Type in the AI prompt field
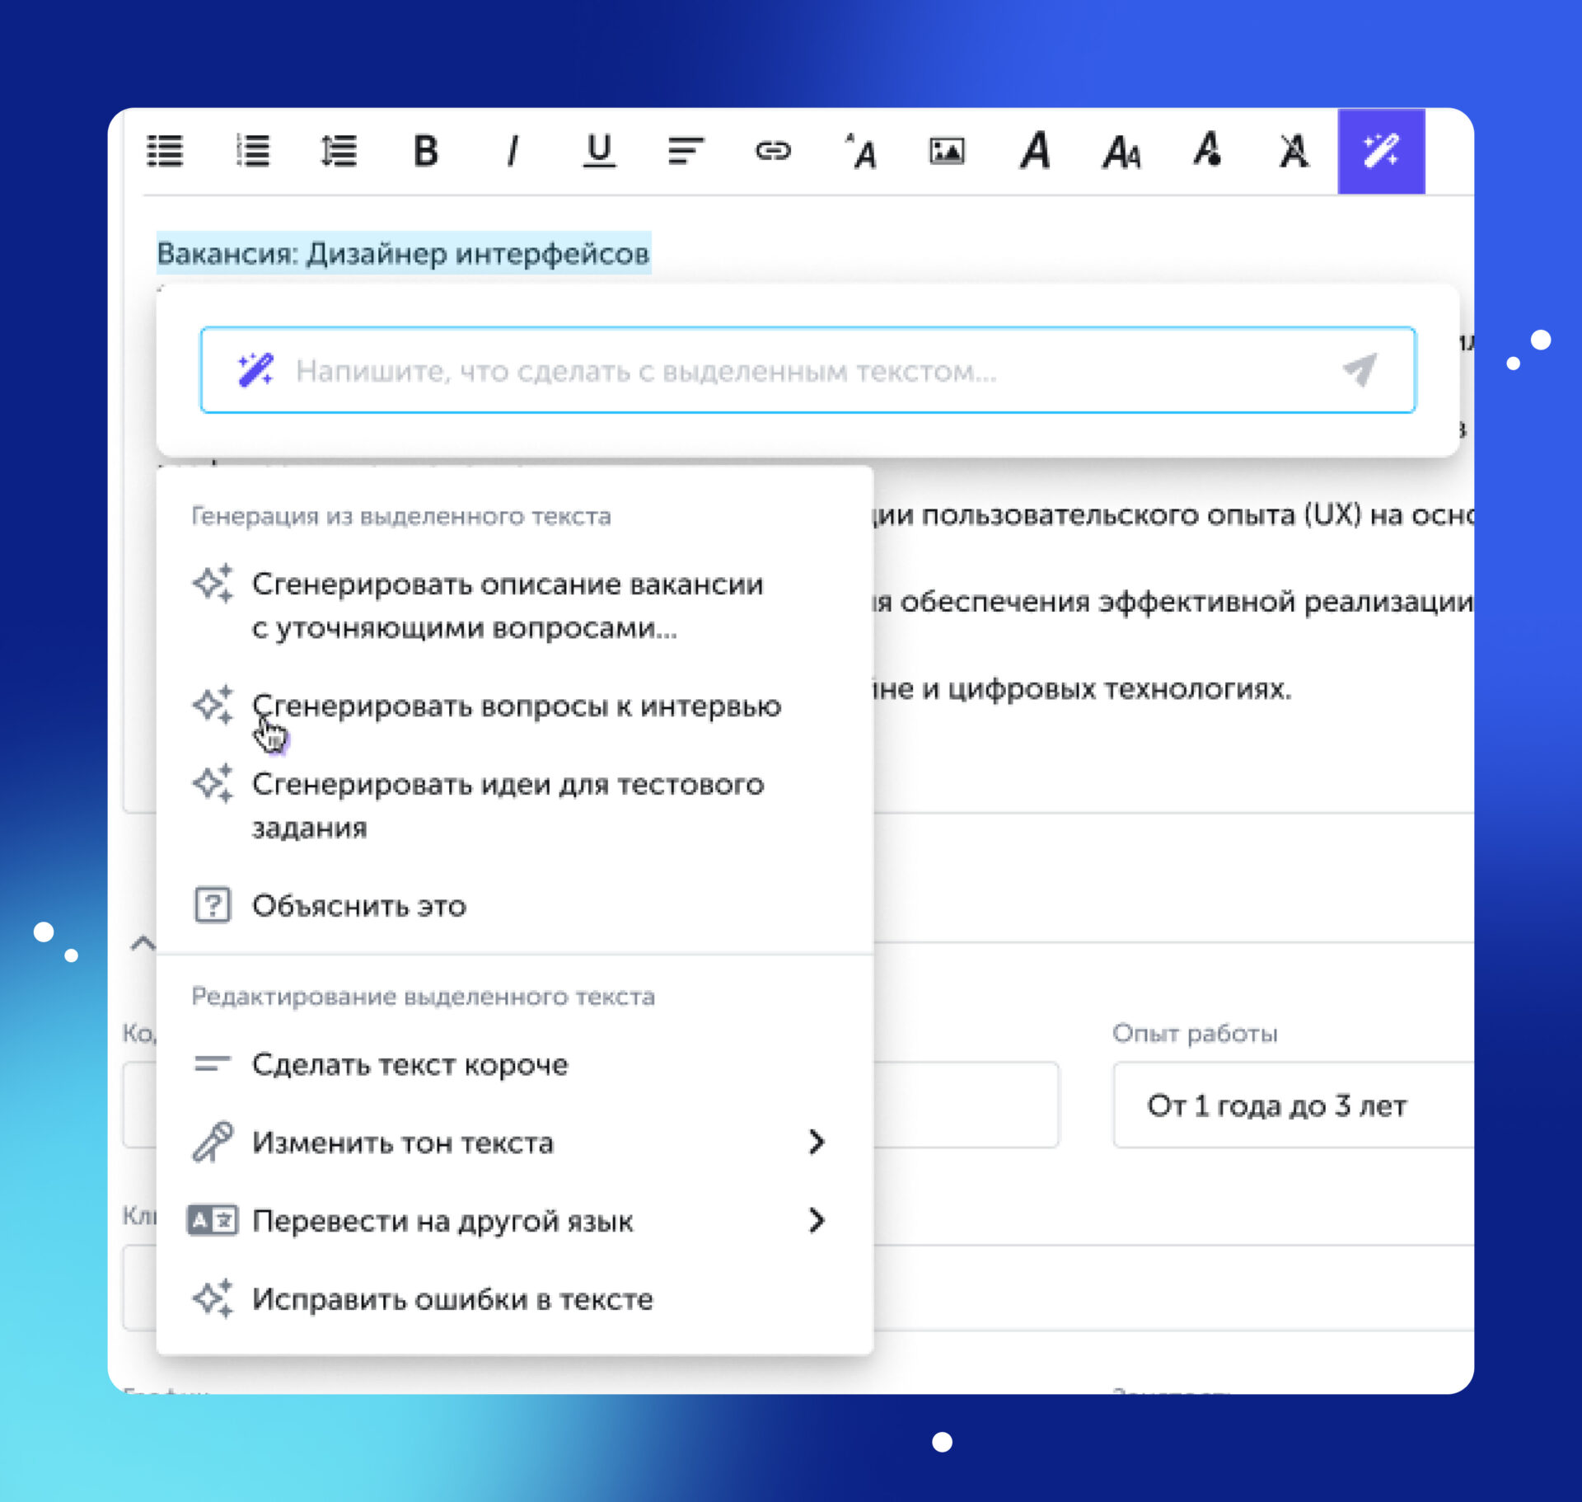The width and height of the screenshot is (1582, 1502). (807, 370)
